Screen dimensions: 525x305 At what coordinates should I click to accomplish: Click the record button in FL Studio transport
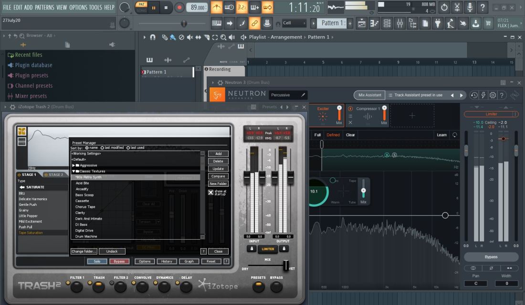click(179, 8)
